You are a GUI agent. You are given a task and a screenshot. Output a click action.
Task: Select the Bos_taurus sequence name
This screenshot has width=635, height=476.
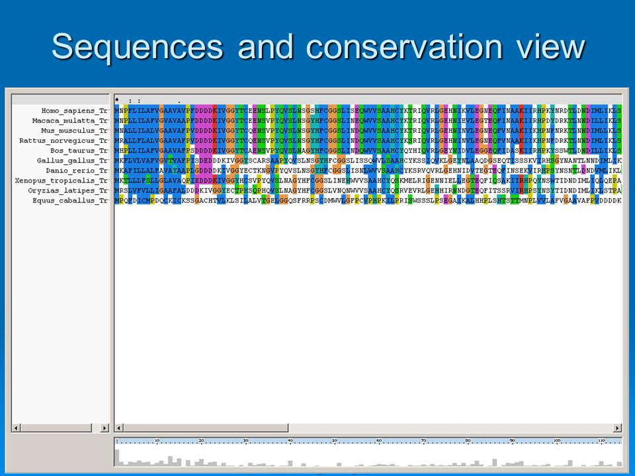[79, 151]
